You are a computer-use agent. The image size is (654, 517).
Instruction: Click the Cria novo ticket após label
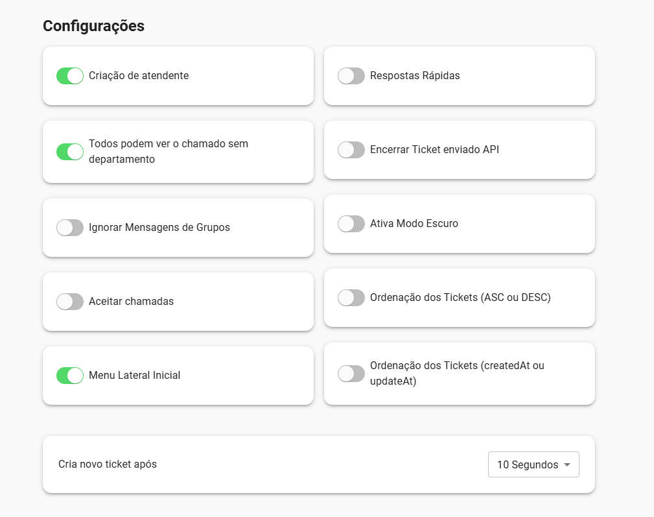pyautogui.click(x=108, y=464)
